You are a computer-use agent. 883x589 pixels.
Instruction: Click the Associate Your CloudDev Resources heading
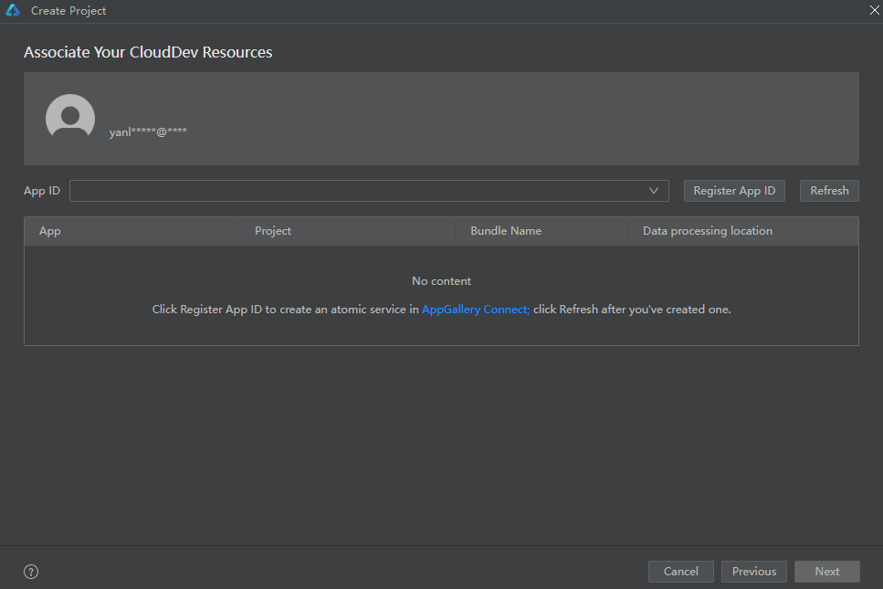[x=148, y=52]
